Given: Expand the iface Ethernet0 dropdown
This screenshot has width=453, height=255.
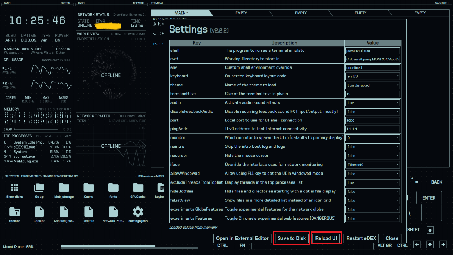Looking at the screenshot, I should click(373, 165).
